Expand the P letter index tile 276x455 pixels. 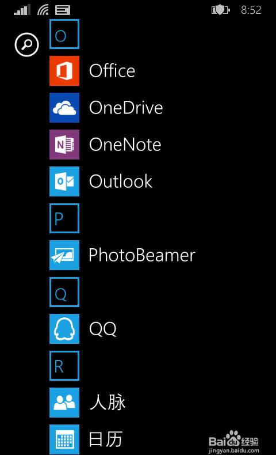[x=64, y=218]
